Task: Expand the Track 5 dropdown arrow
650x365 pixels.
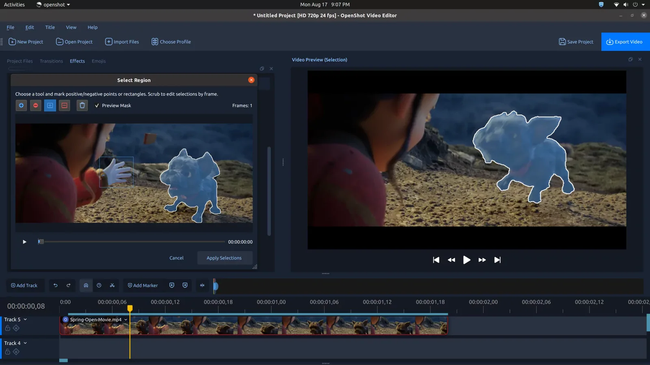Action: coord(25,320)
